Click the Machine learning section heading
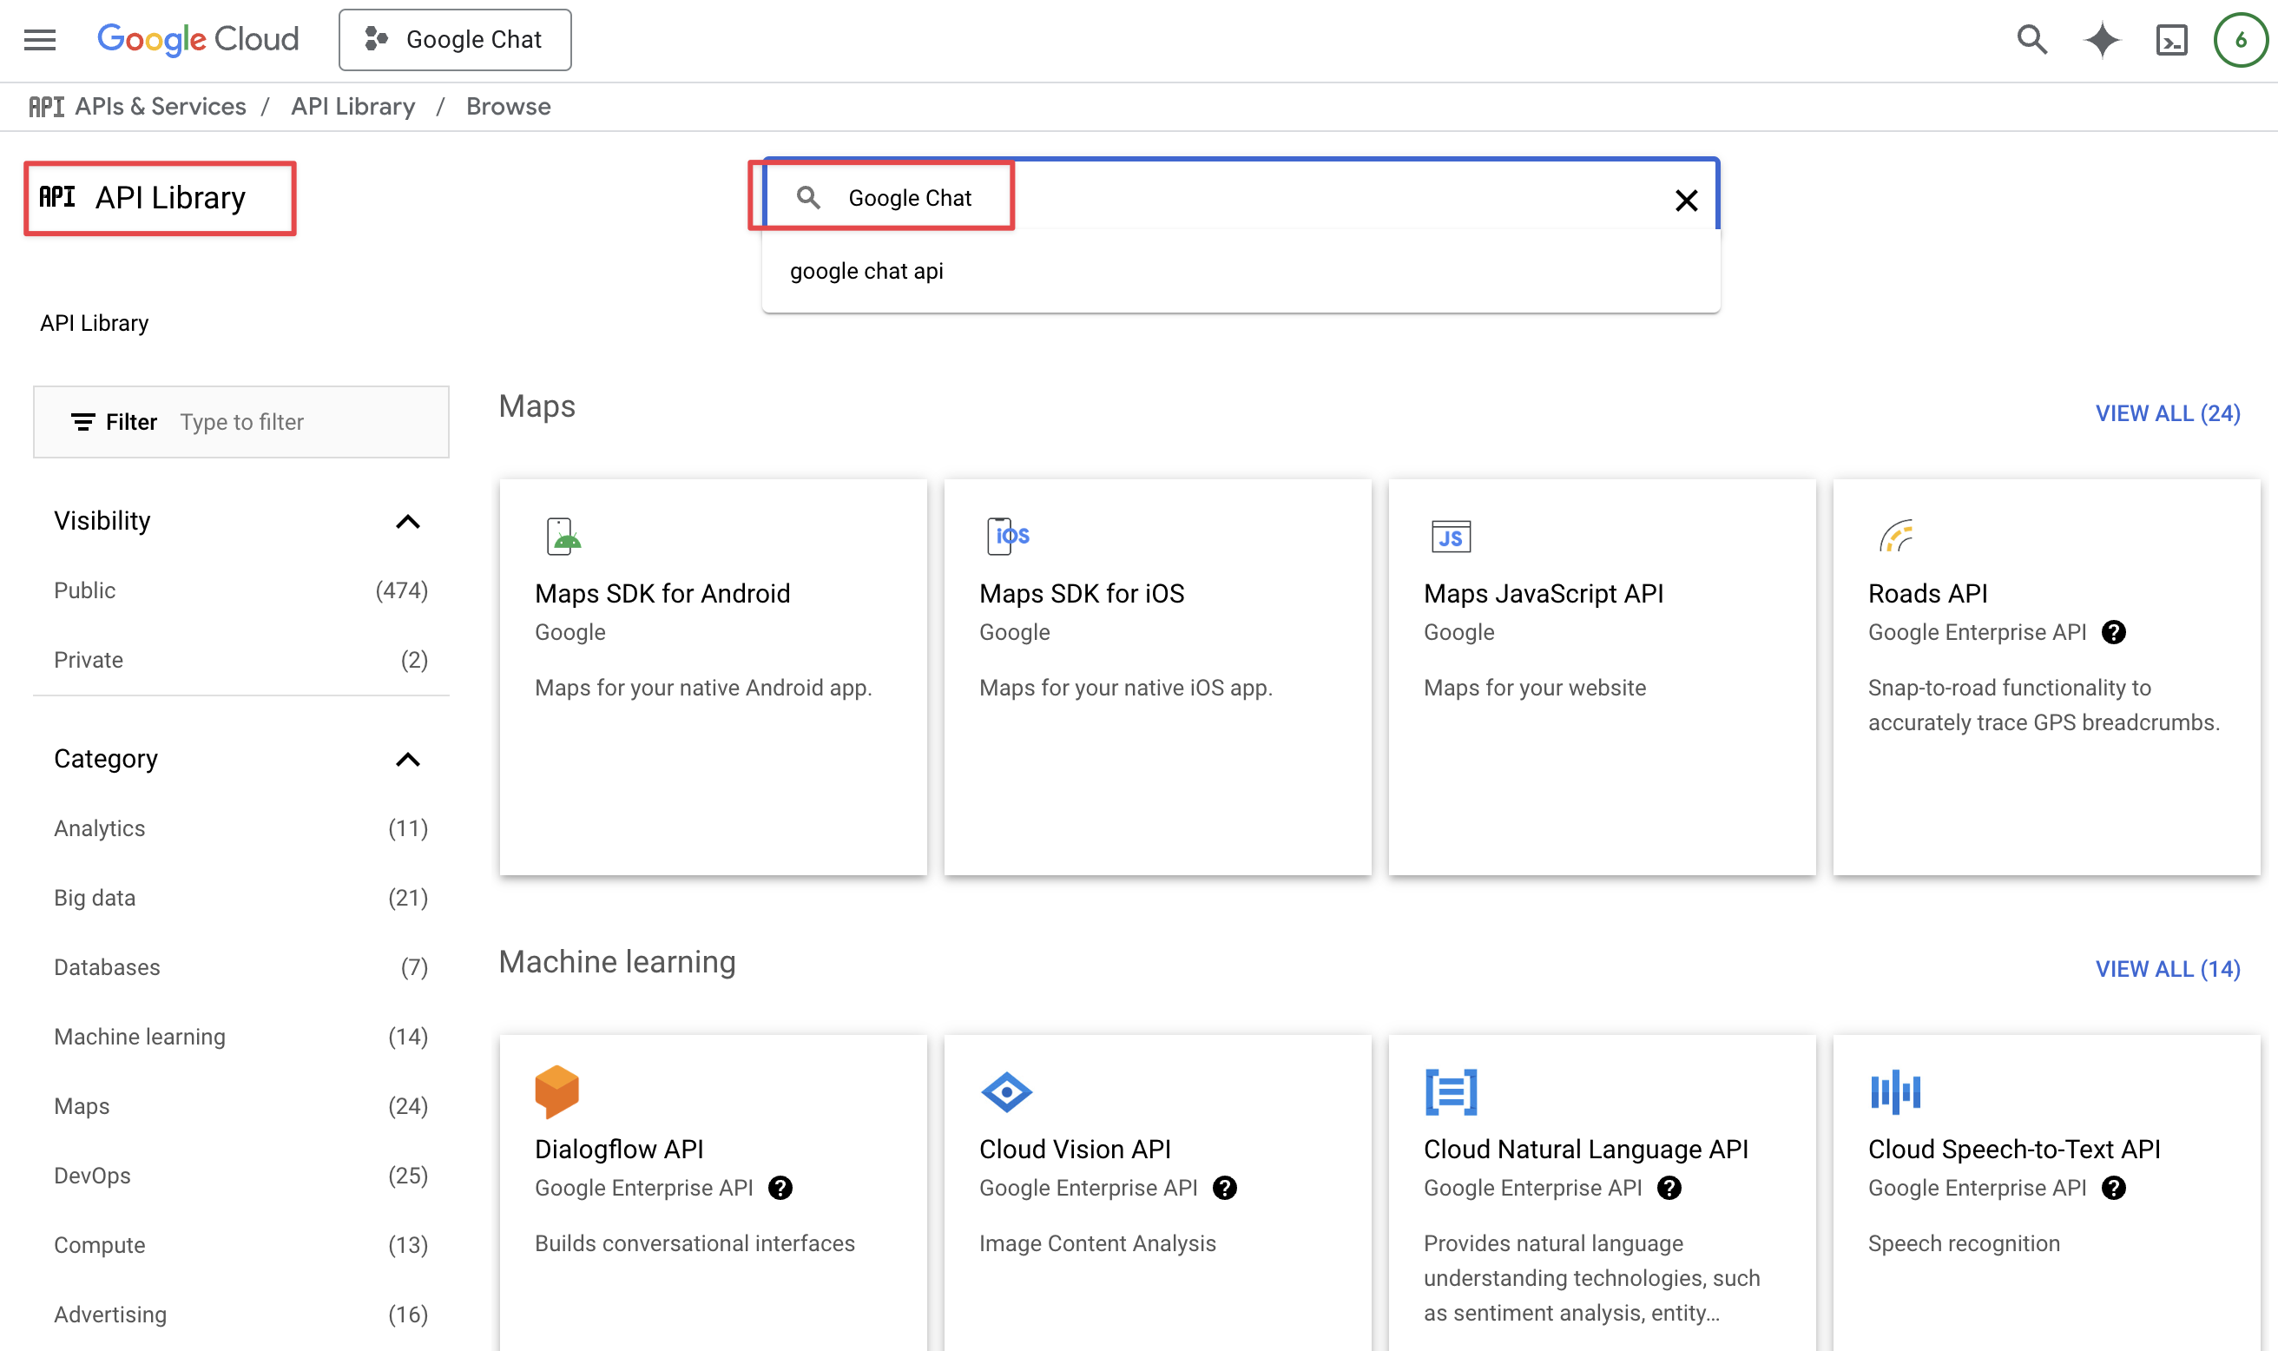 [617, 962]
